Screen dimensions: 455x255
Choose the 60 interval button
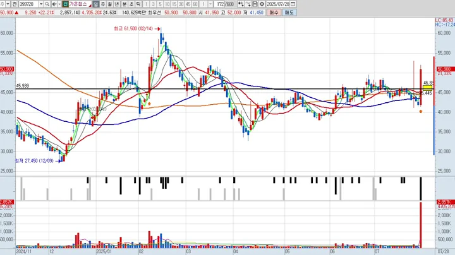tap(195, 4)
